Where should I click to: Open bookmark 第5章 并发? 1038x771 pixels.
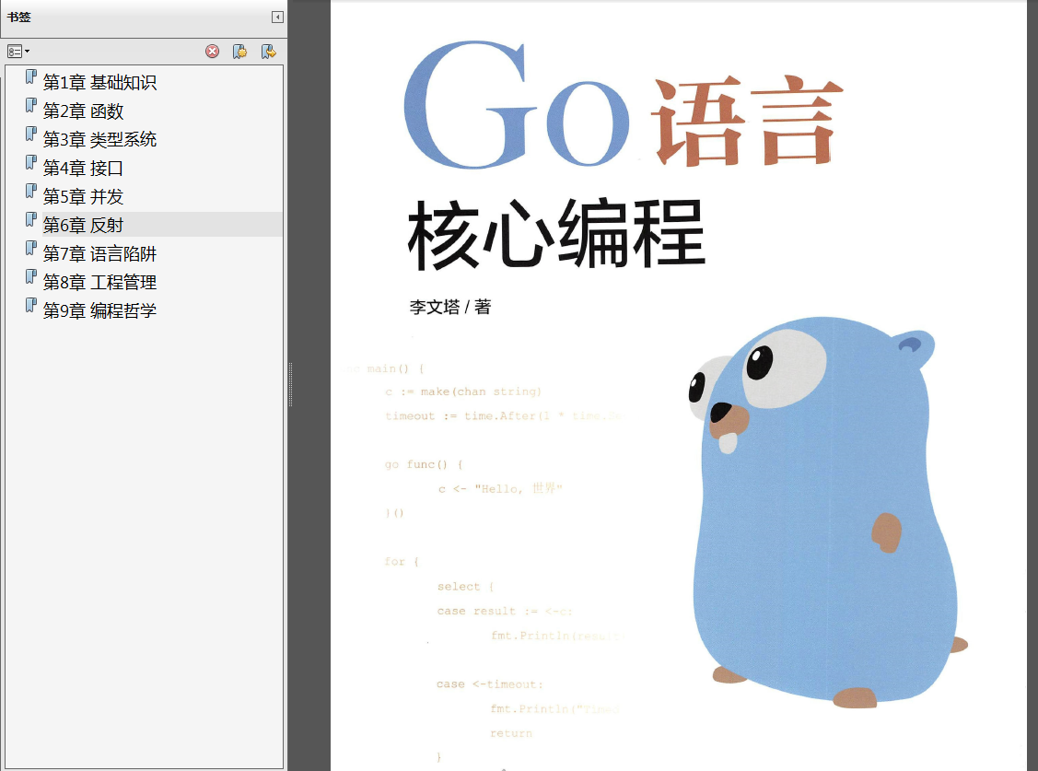pyautogui.click(x=84, y=196)
